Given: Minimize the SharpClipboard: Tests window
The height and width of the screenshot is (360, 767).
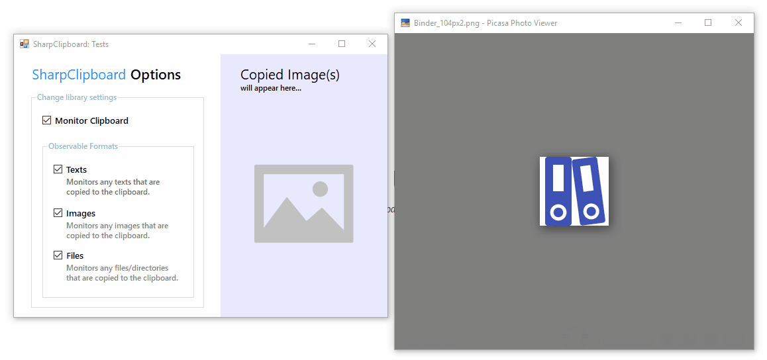Looking at the screenshot, I should [x=312, y=44].
